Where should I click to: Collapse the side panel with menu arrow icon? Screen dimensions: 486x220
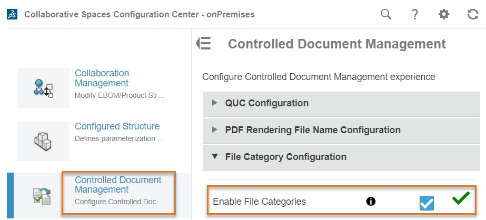(x=203, y=44)
